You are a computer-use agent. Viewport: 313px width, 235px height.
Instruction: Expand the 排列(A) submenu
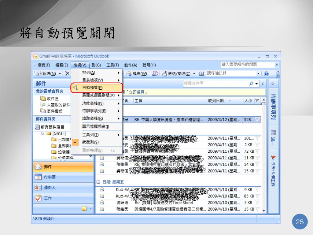point(97,73)
